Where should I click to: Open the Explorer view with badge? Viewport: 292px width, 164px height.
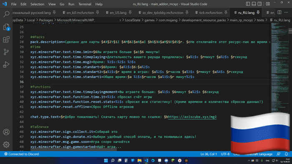(6, 27)
